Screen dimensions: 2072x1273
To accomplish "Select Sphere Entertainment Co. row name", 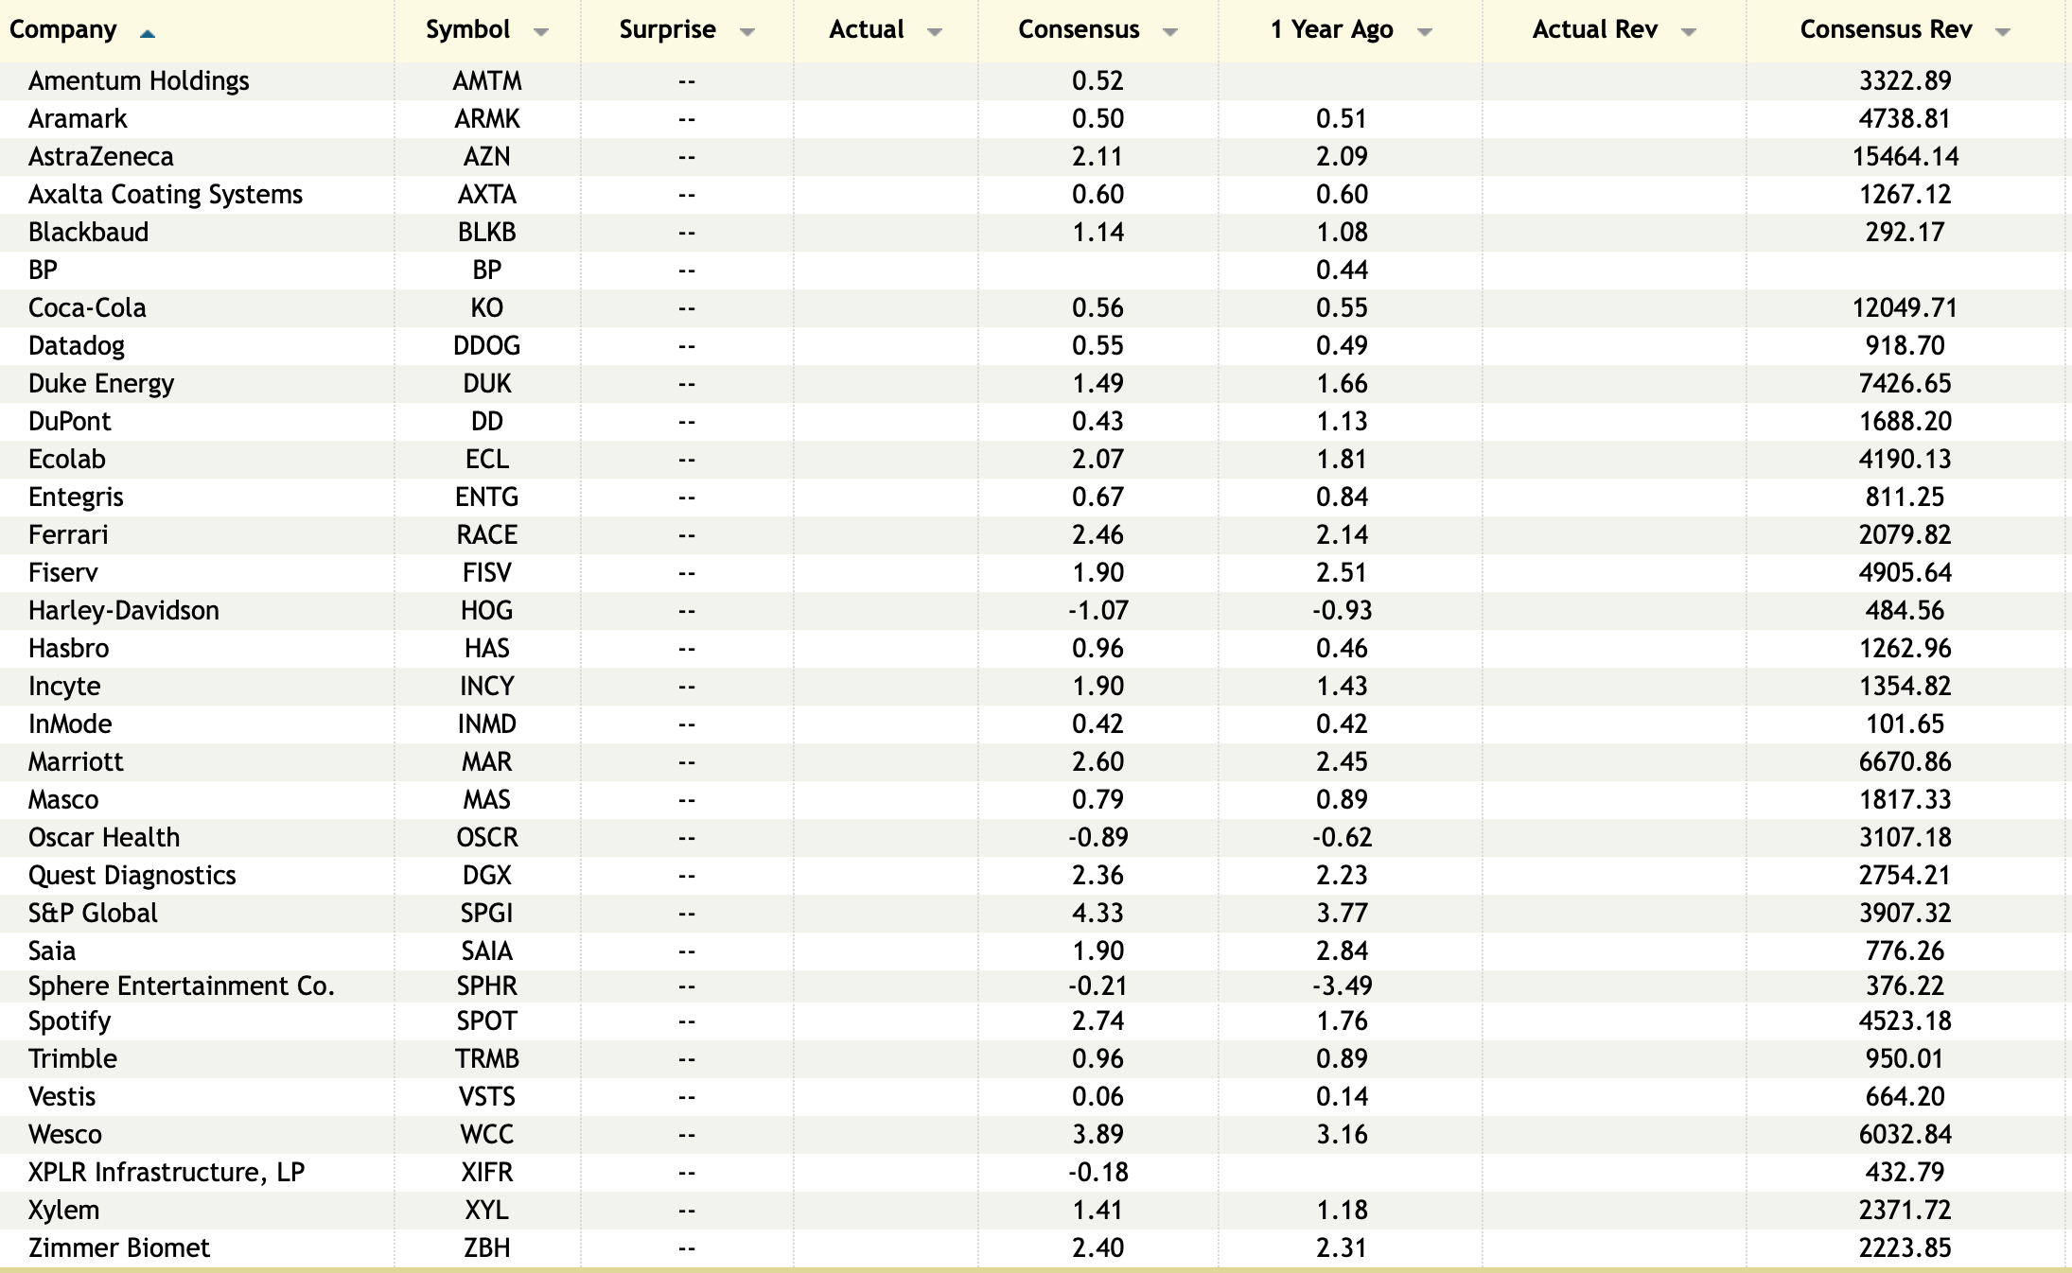I will pos(182,986).
